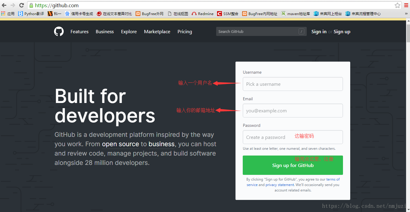
Task: Bookmark page with the star icon
Action: 398,5
